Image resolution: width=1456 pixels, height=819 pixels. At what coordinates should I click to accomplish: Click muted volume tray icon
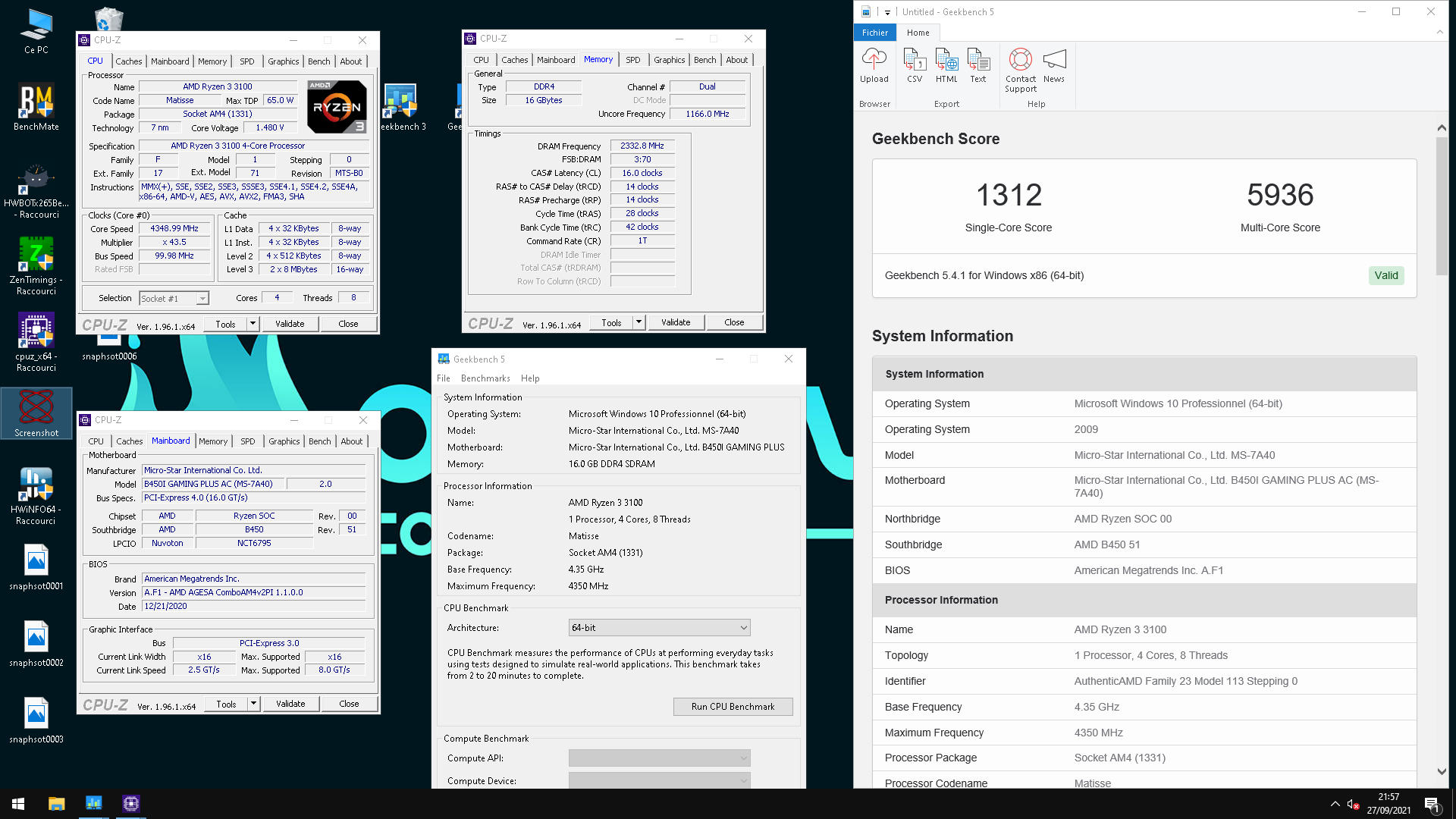point(1354,804)
